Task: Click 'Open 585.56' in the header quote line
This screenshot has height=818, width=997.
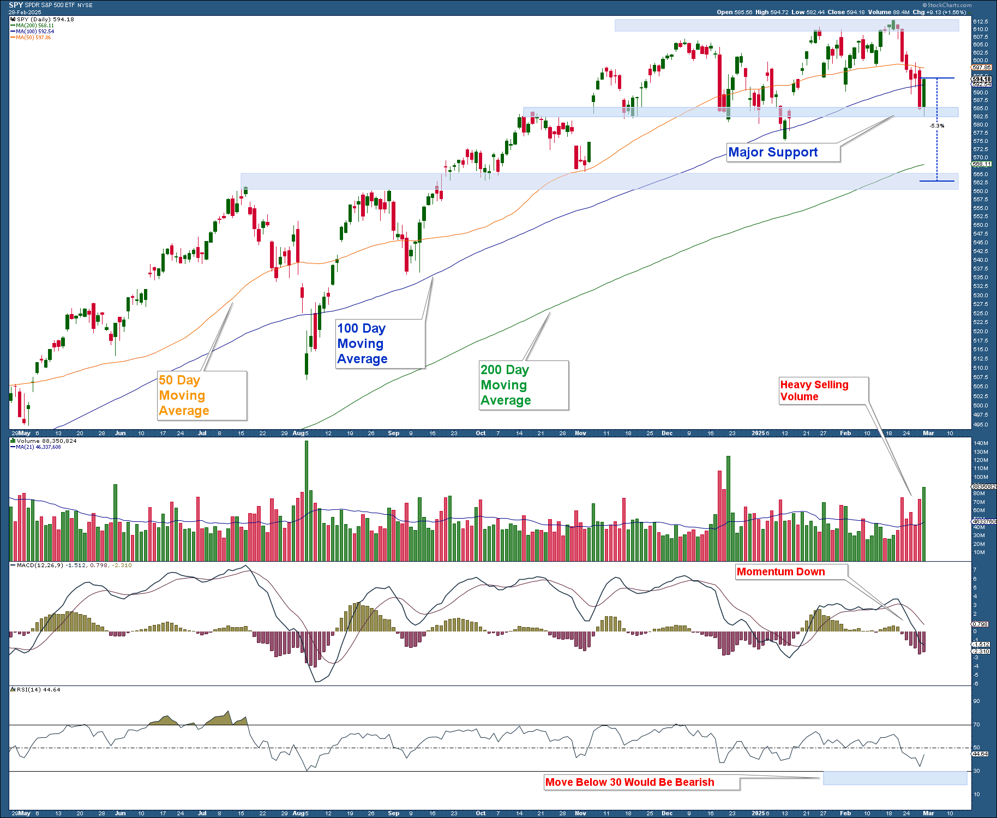Action: coord(735,12)
